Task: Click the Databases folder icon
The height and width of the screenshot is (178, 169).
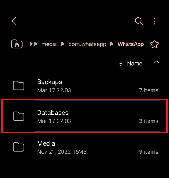Action: point(18,116)
